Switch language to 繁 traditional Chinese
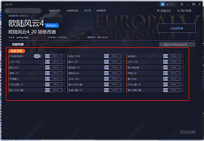The height and width of the screenshot is (141, 204). click(168, 4)
